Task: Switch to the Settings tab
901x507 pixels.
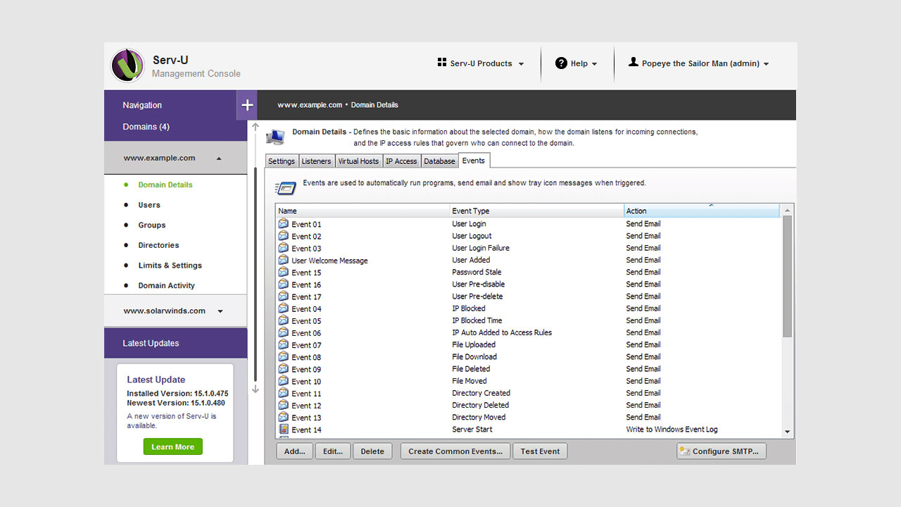Action: click(x=282, y=161)
